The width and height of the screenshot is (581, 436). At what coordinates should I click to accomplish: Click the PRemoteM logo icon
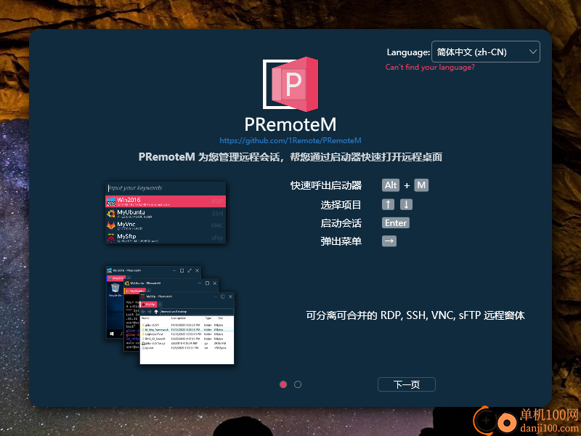pyautogui.click(x=290, y=84)
